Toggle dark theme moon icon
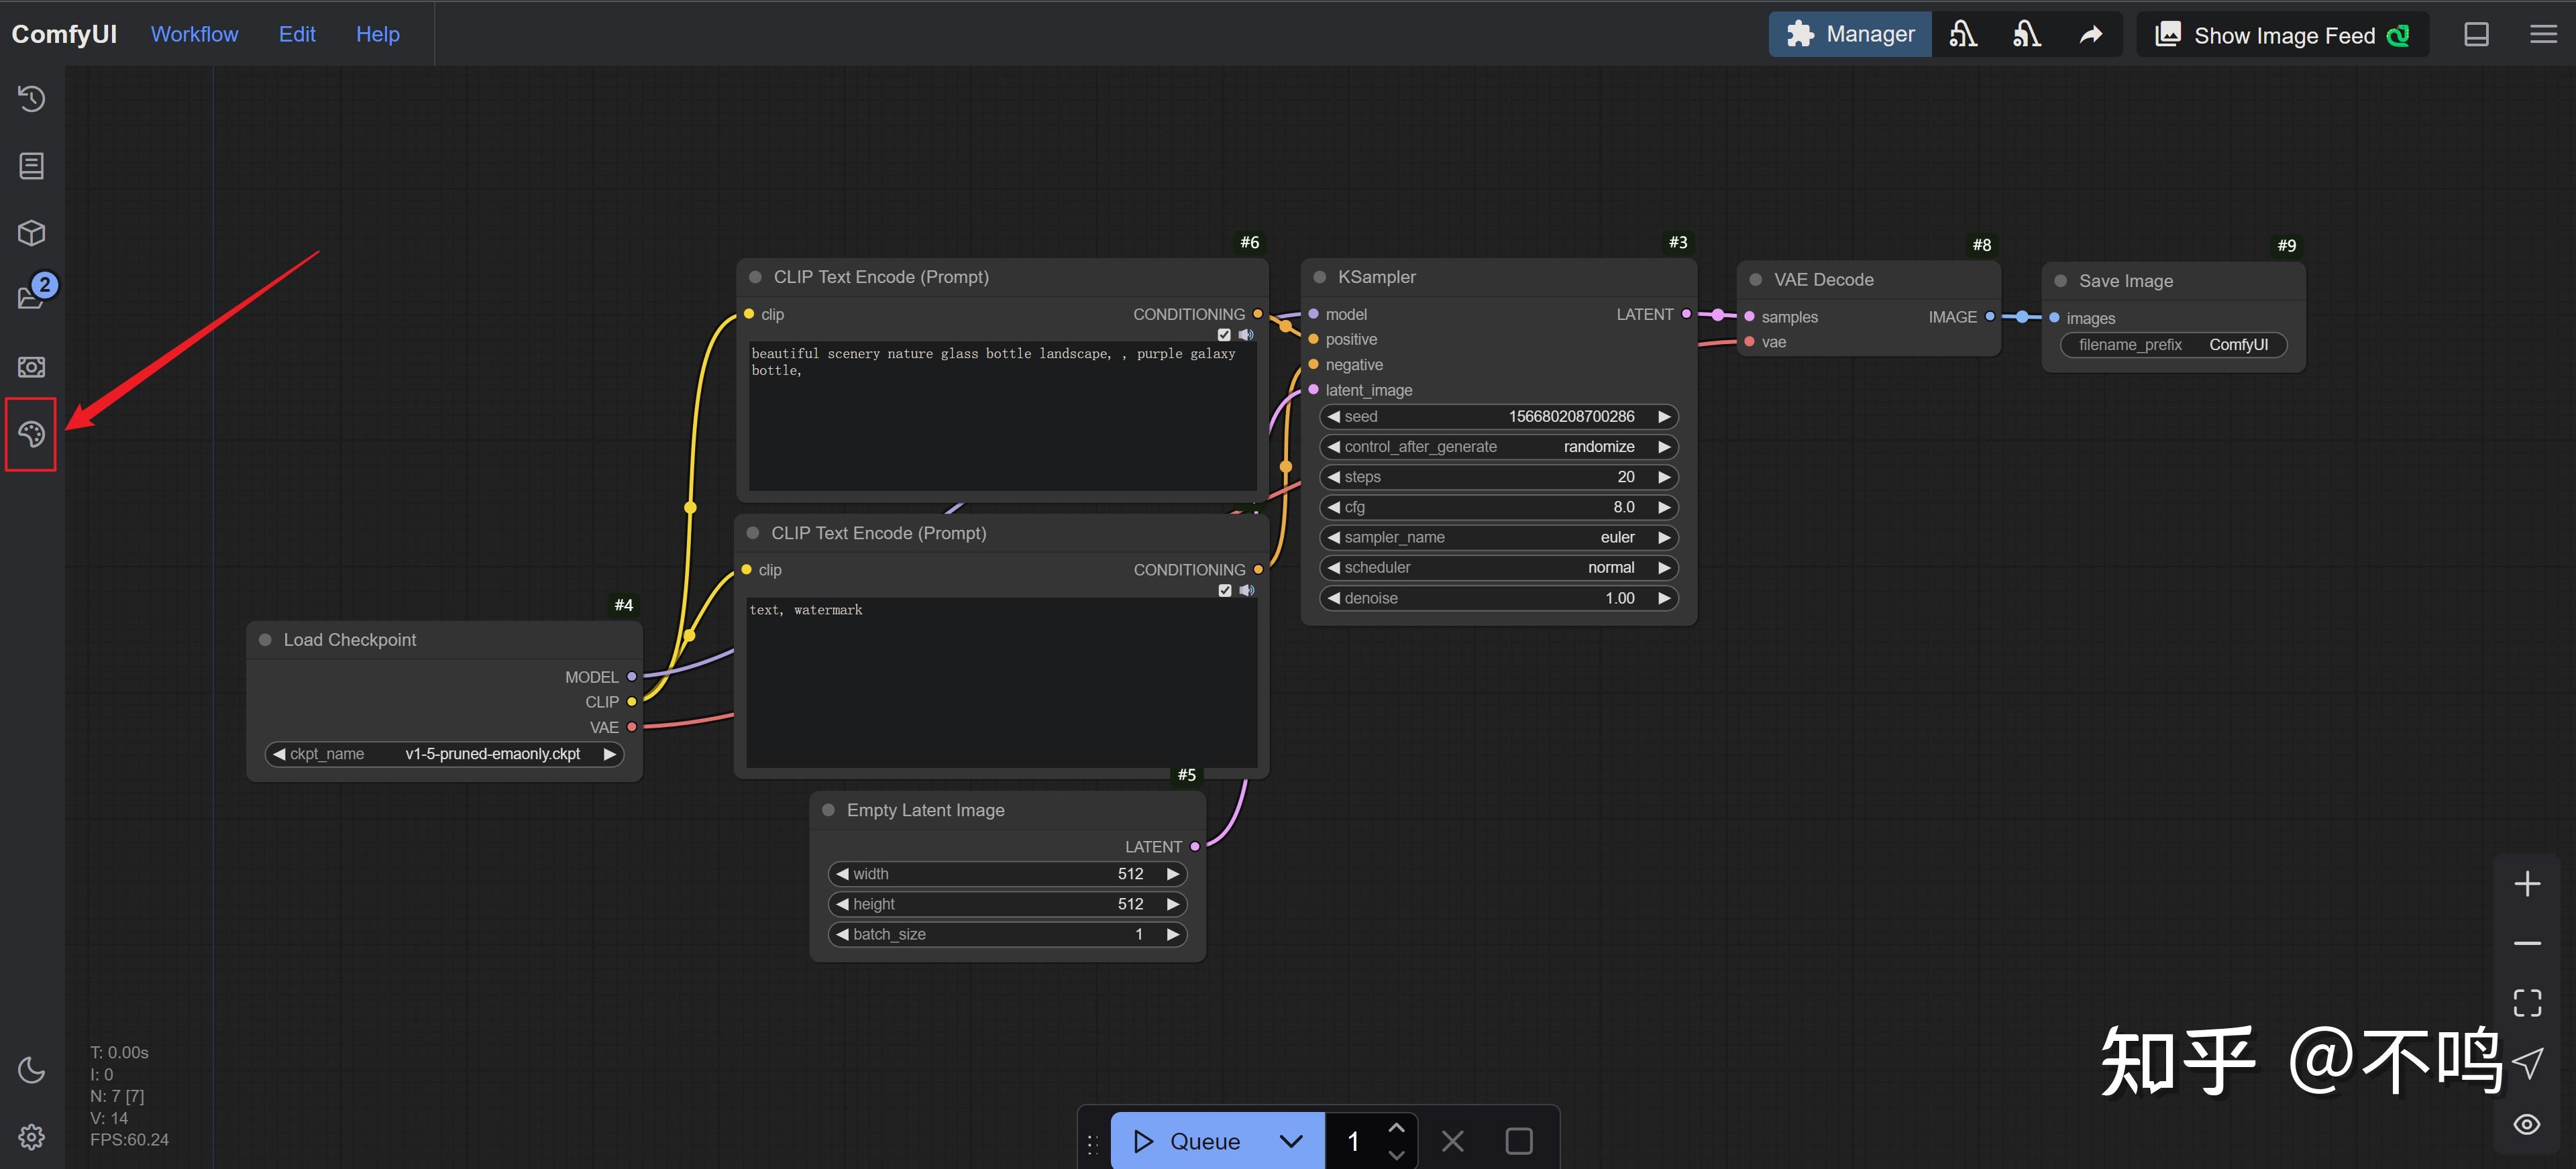2576x1169 pixels. coord(31,1070)
